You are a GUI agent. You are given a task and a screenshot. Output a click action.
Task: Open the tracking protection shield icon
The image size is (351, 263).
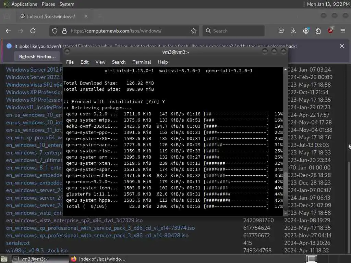pyautogui.click(x=55, y=31)
